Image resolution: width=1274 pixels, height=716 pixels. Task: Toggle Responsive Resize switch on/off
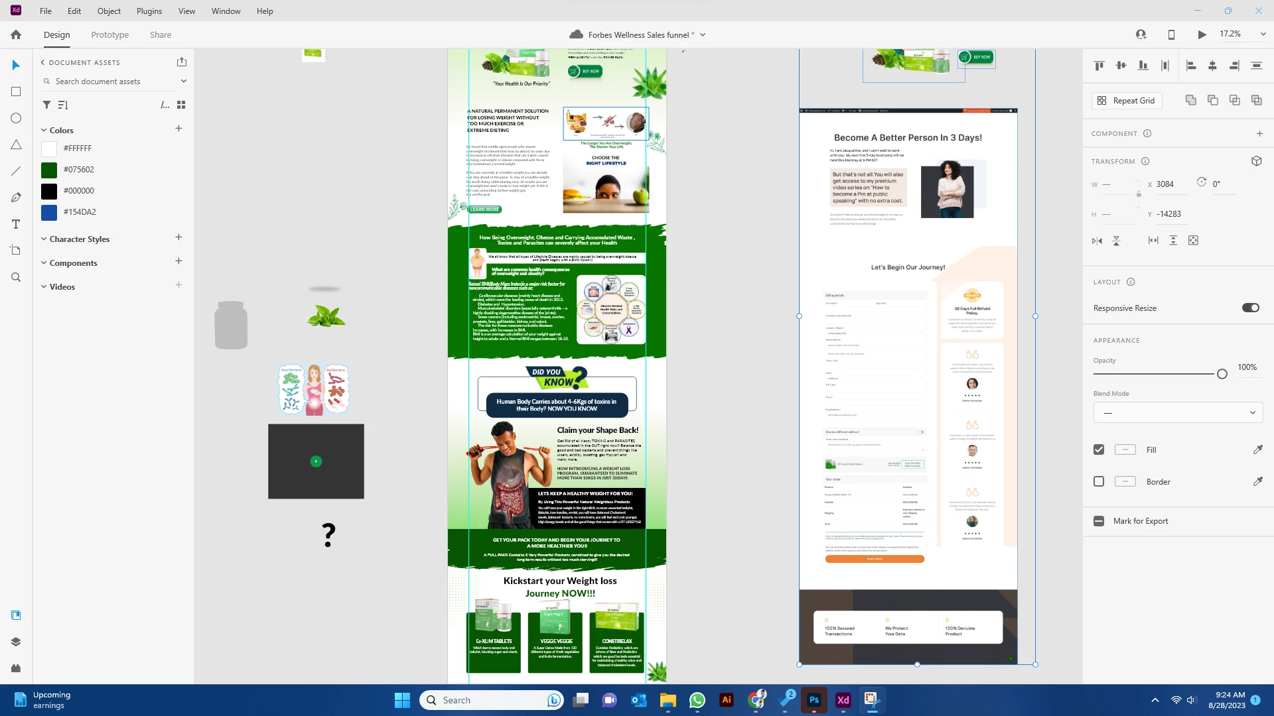click(x=1250, y=308)
